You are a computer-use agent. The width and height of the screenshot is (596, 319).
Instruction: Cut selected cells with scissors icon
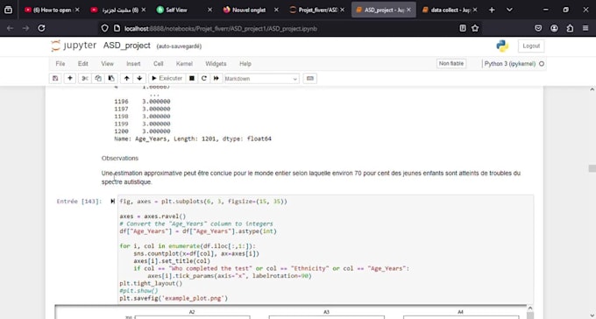click(85, 78)
